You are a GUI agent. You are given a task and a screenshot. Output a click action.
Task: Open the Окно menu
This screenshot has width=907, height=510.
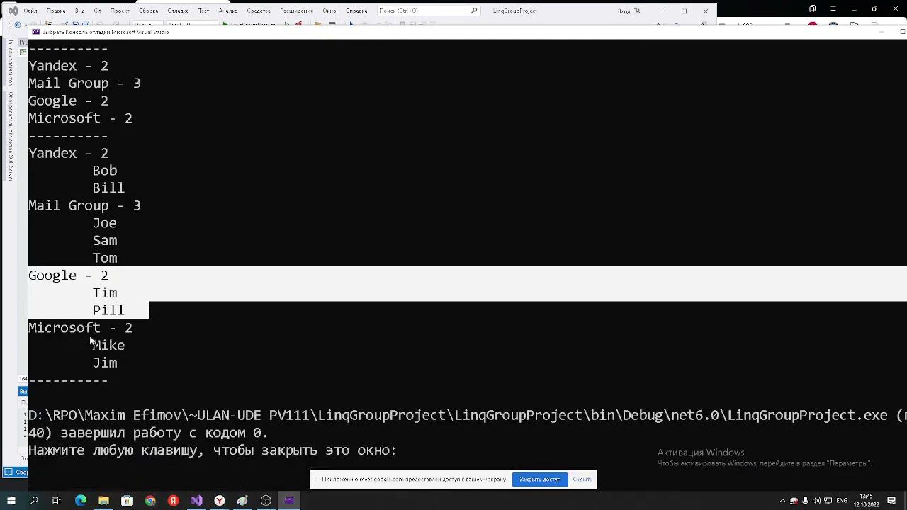coord(329,11)
